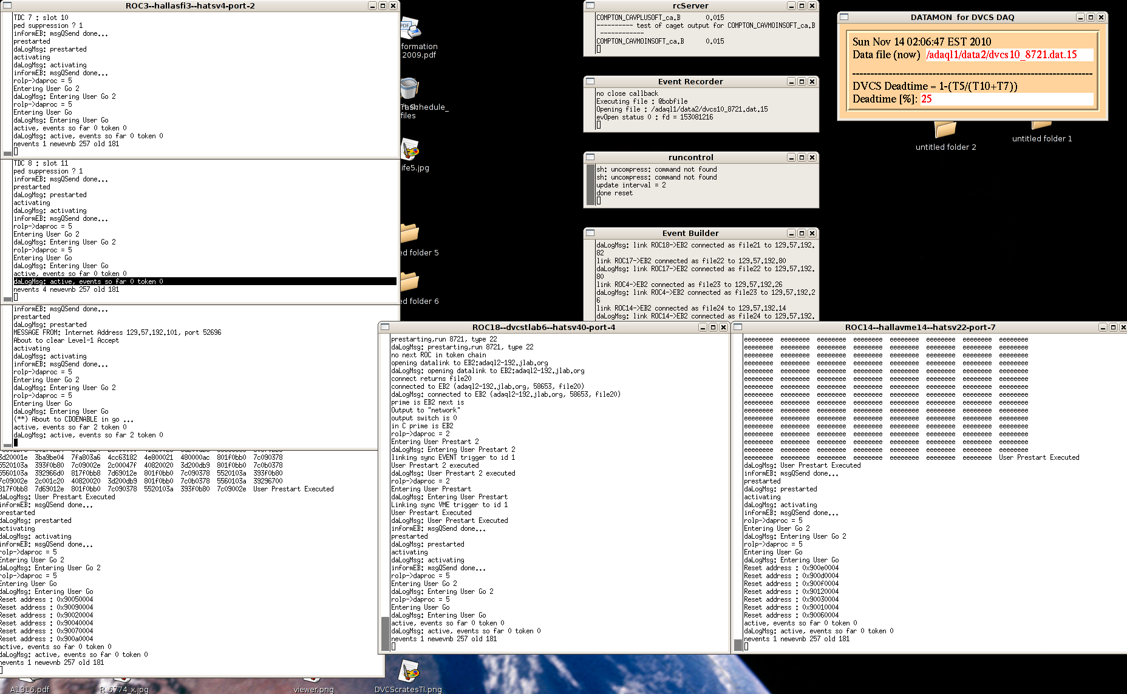The height and width of the screenshot is (694, 1127).
Task: Open window menu of ROC18 terminal window
Action: (x=385, y=327)
